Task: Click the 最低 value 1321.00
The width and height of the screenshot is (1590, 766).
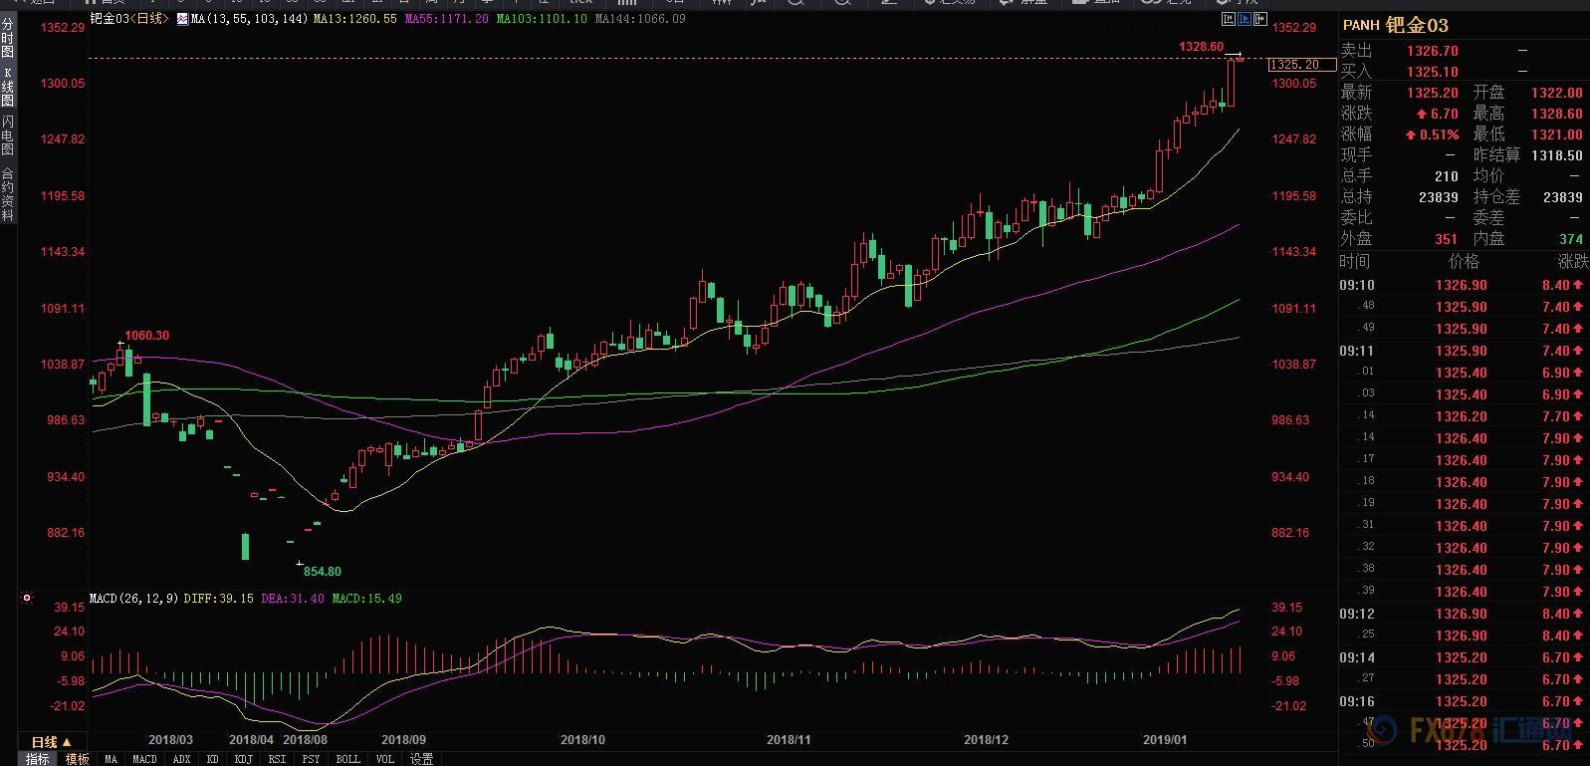Action: 1556,134
